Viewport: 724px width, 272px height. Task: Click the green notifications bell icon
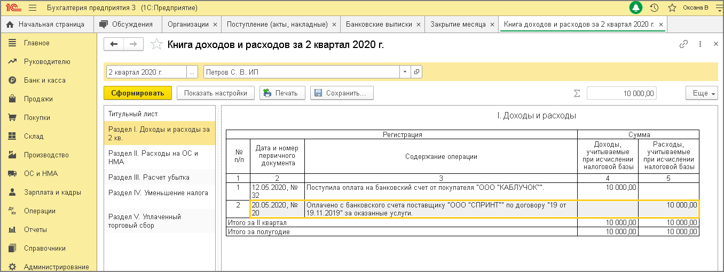(636, 8)
